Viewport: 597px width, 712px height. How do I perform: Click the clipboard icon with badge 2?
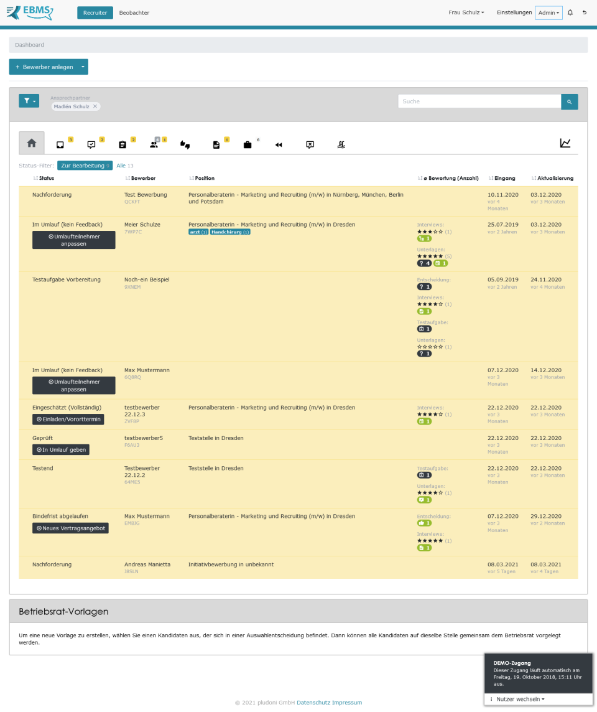[122, 144]
